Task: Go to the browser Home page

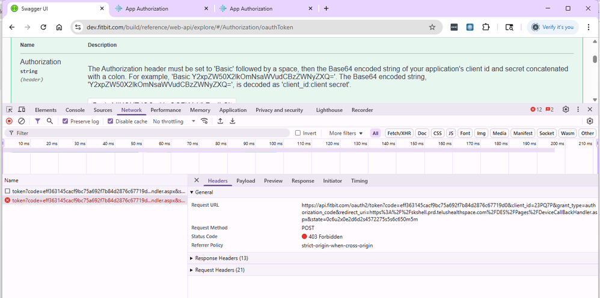Action: (x=59, y=27)
